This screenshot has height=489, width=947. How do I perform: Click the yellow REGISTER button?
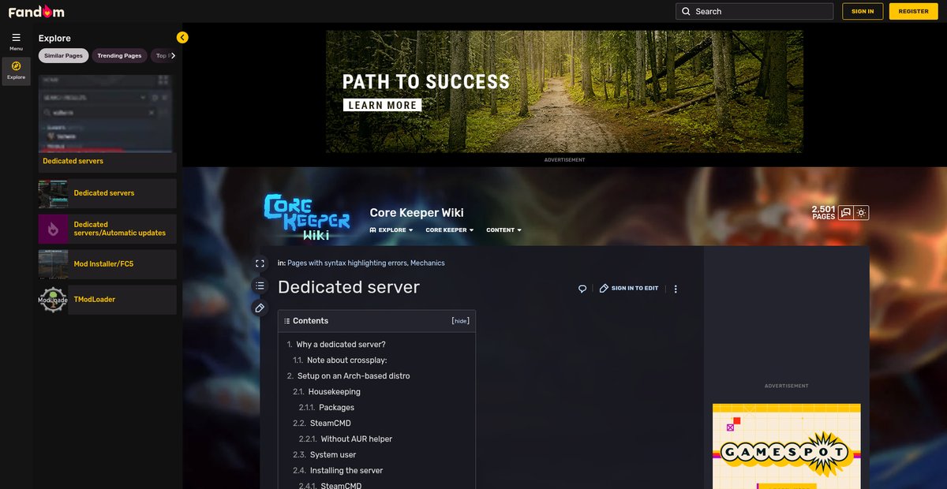914,11
